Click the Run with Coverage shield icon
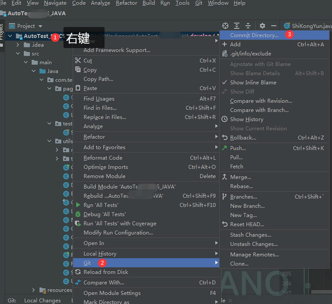The image size is (332, 304). (x=78, y=223)
